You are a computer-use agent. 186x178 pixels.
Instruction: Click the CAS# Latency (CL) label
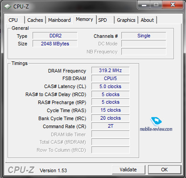coord(65,86)
